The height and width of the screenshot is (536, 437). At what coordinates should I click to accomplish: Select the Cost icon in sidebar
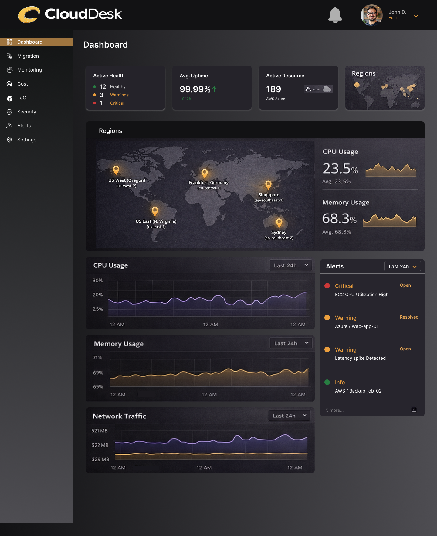[9, 84]
